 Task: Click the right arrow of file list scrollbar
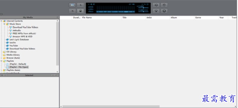tap(235, 107)
